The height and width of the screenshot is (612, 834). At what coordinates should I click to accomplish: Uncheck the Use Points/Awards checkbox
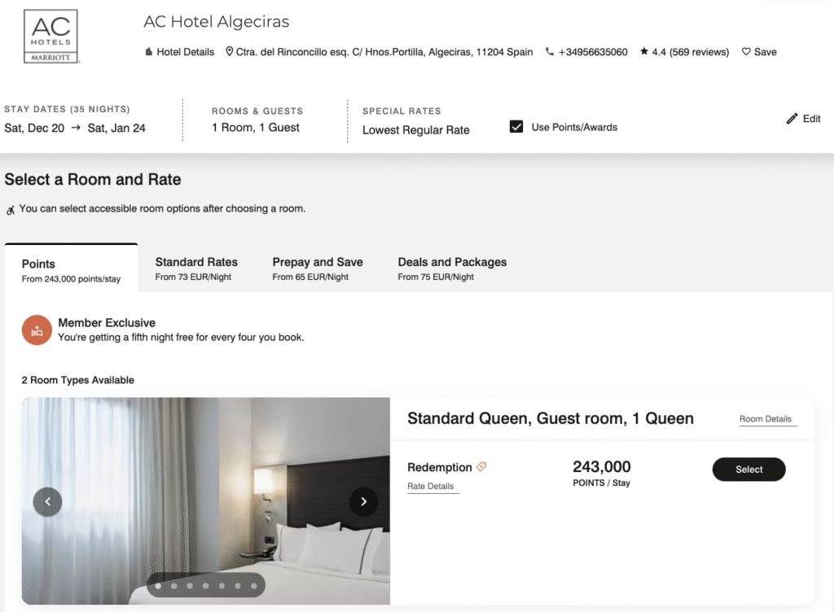point(516,127)
